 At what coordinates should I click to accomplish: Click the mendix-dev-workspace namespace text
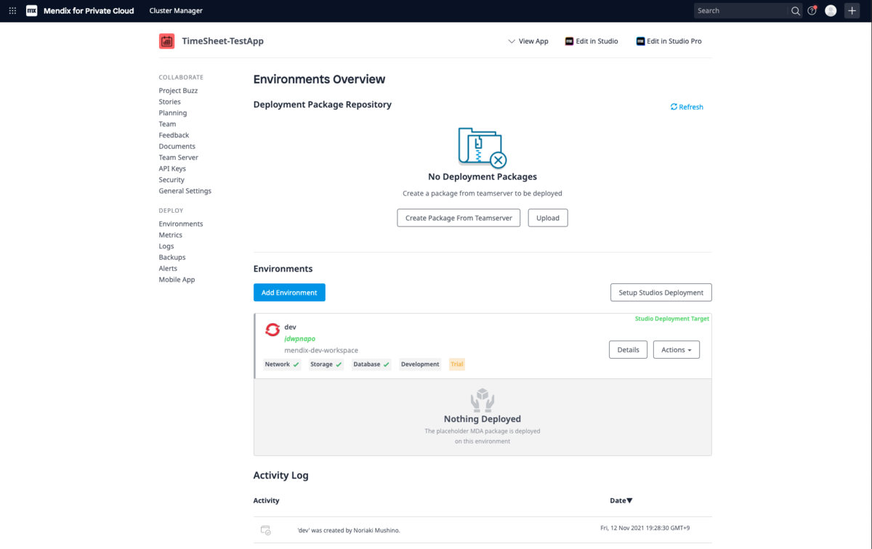coord(321,350)
